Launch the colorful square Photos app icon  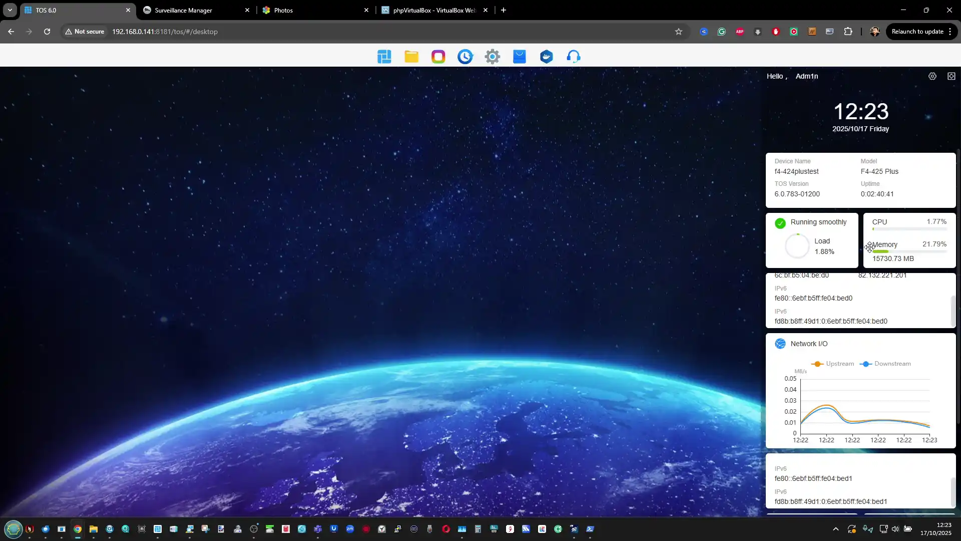click(438, 57)
